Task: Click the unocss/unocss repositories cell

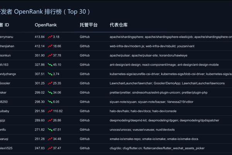Action: pyautogui.click(x=142, y=129)
